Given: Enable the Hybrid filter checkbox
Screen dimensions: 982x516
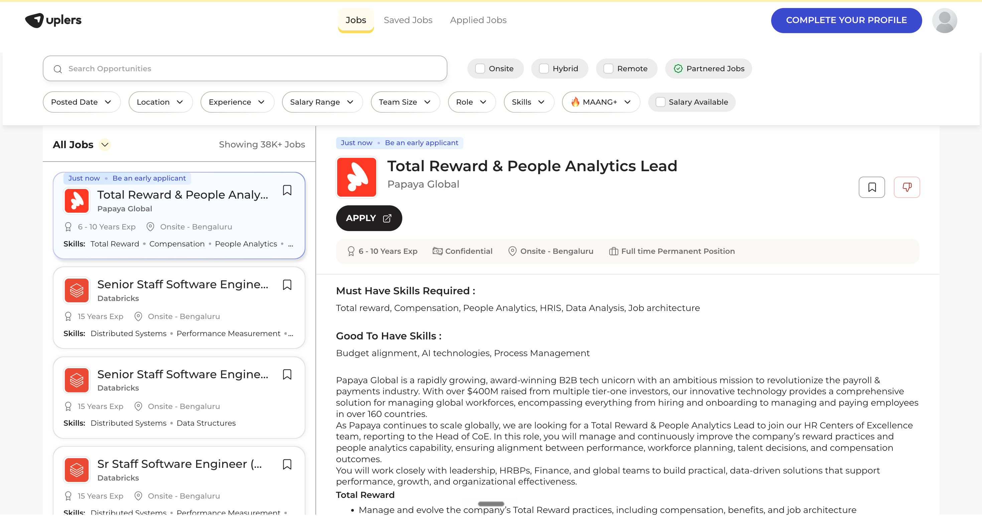Looking at the screenshot, I should coord(544,69).
